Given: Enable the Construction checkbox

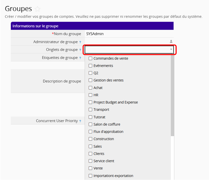Looking at the screenshot, I should (90, 139).
